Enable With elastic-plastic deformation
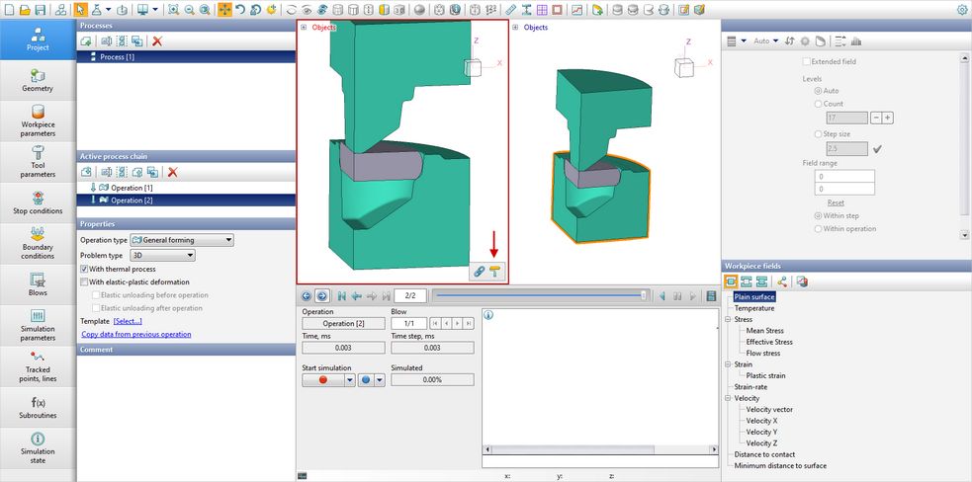972x482 pixels. pos(84,281)
